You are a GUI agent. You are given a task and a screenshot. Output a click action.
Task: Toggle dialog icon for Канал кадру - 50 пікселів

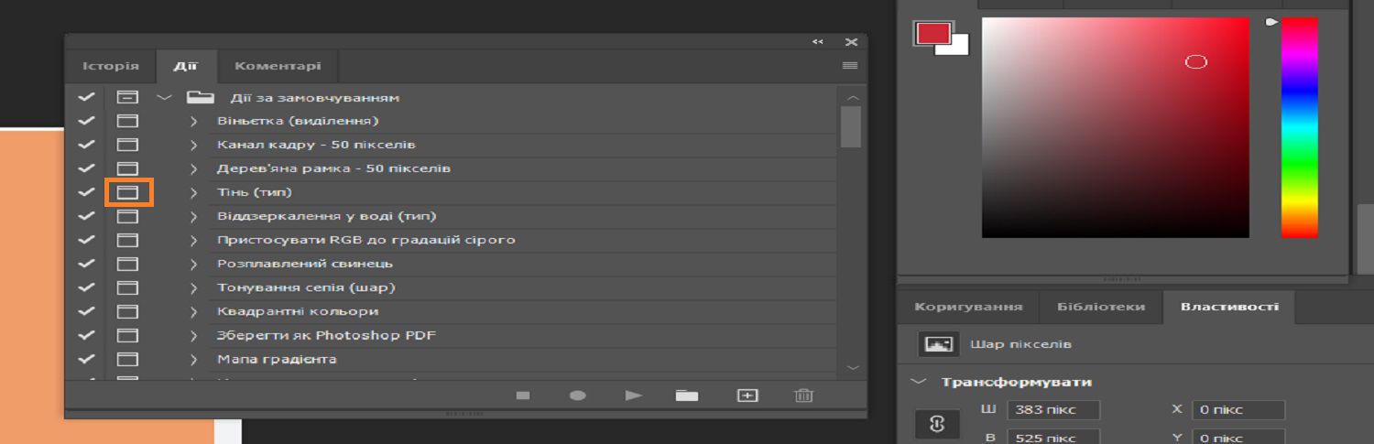pos(127,145)
